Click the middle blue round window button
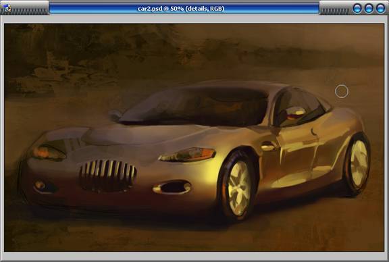 point(369,8)
